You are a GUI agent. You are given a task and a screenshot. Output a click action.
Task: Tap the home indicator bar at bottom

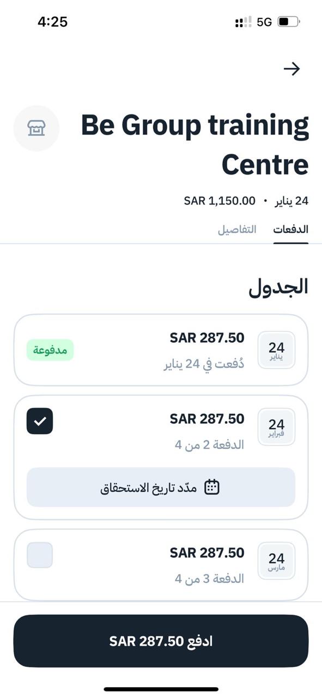click(161, 689)
